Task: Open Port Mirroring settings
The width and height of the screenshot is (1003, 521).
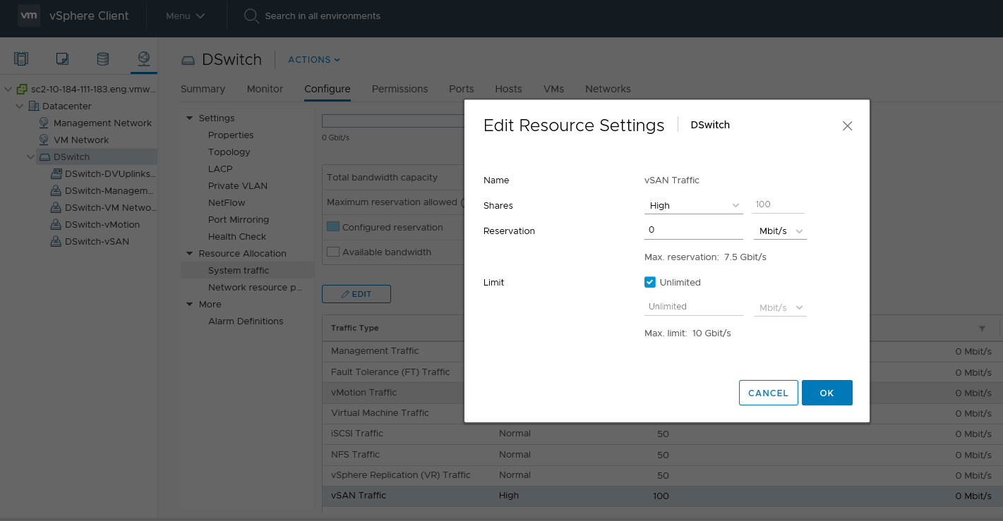Action: click(239, 219)
